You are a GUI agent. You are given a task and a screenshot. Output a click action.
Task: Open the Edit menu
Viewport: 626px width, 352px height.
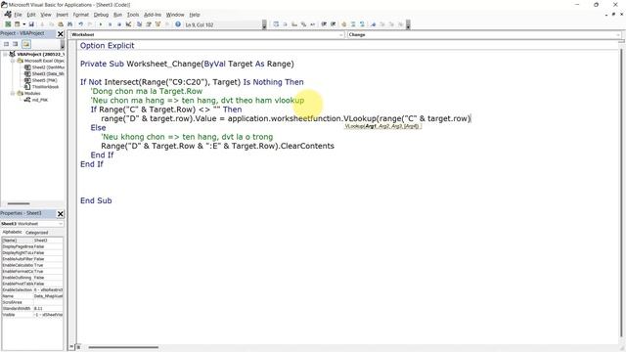31,15
